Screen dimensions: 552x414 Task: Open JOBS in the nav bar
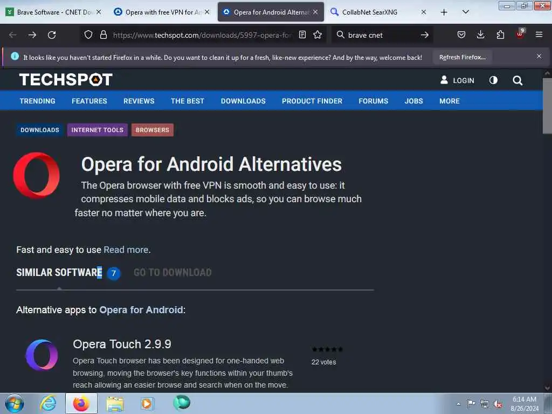click(413, 101)
